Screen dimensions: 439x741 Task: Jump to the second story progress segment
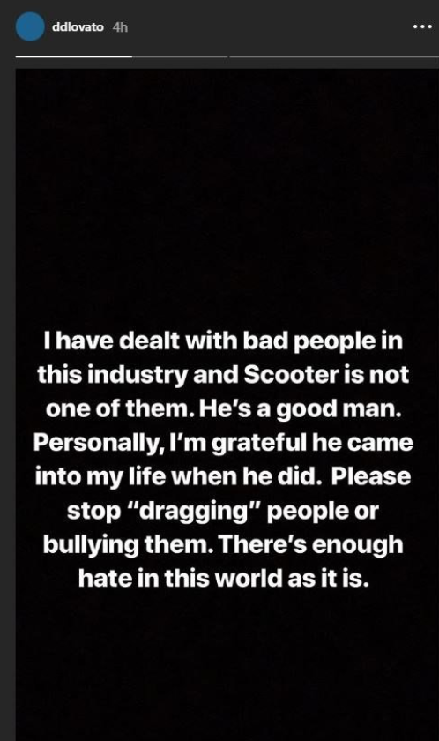tap(334, 56)
